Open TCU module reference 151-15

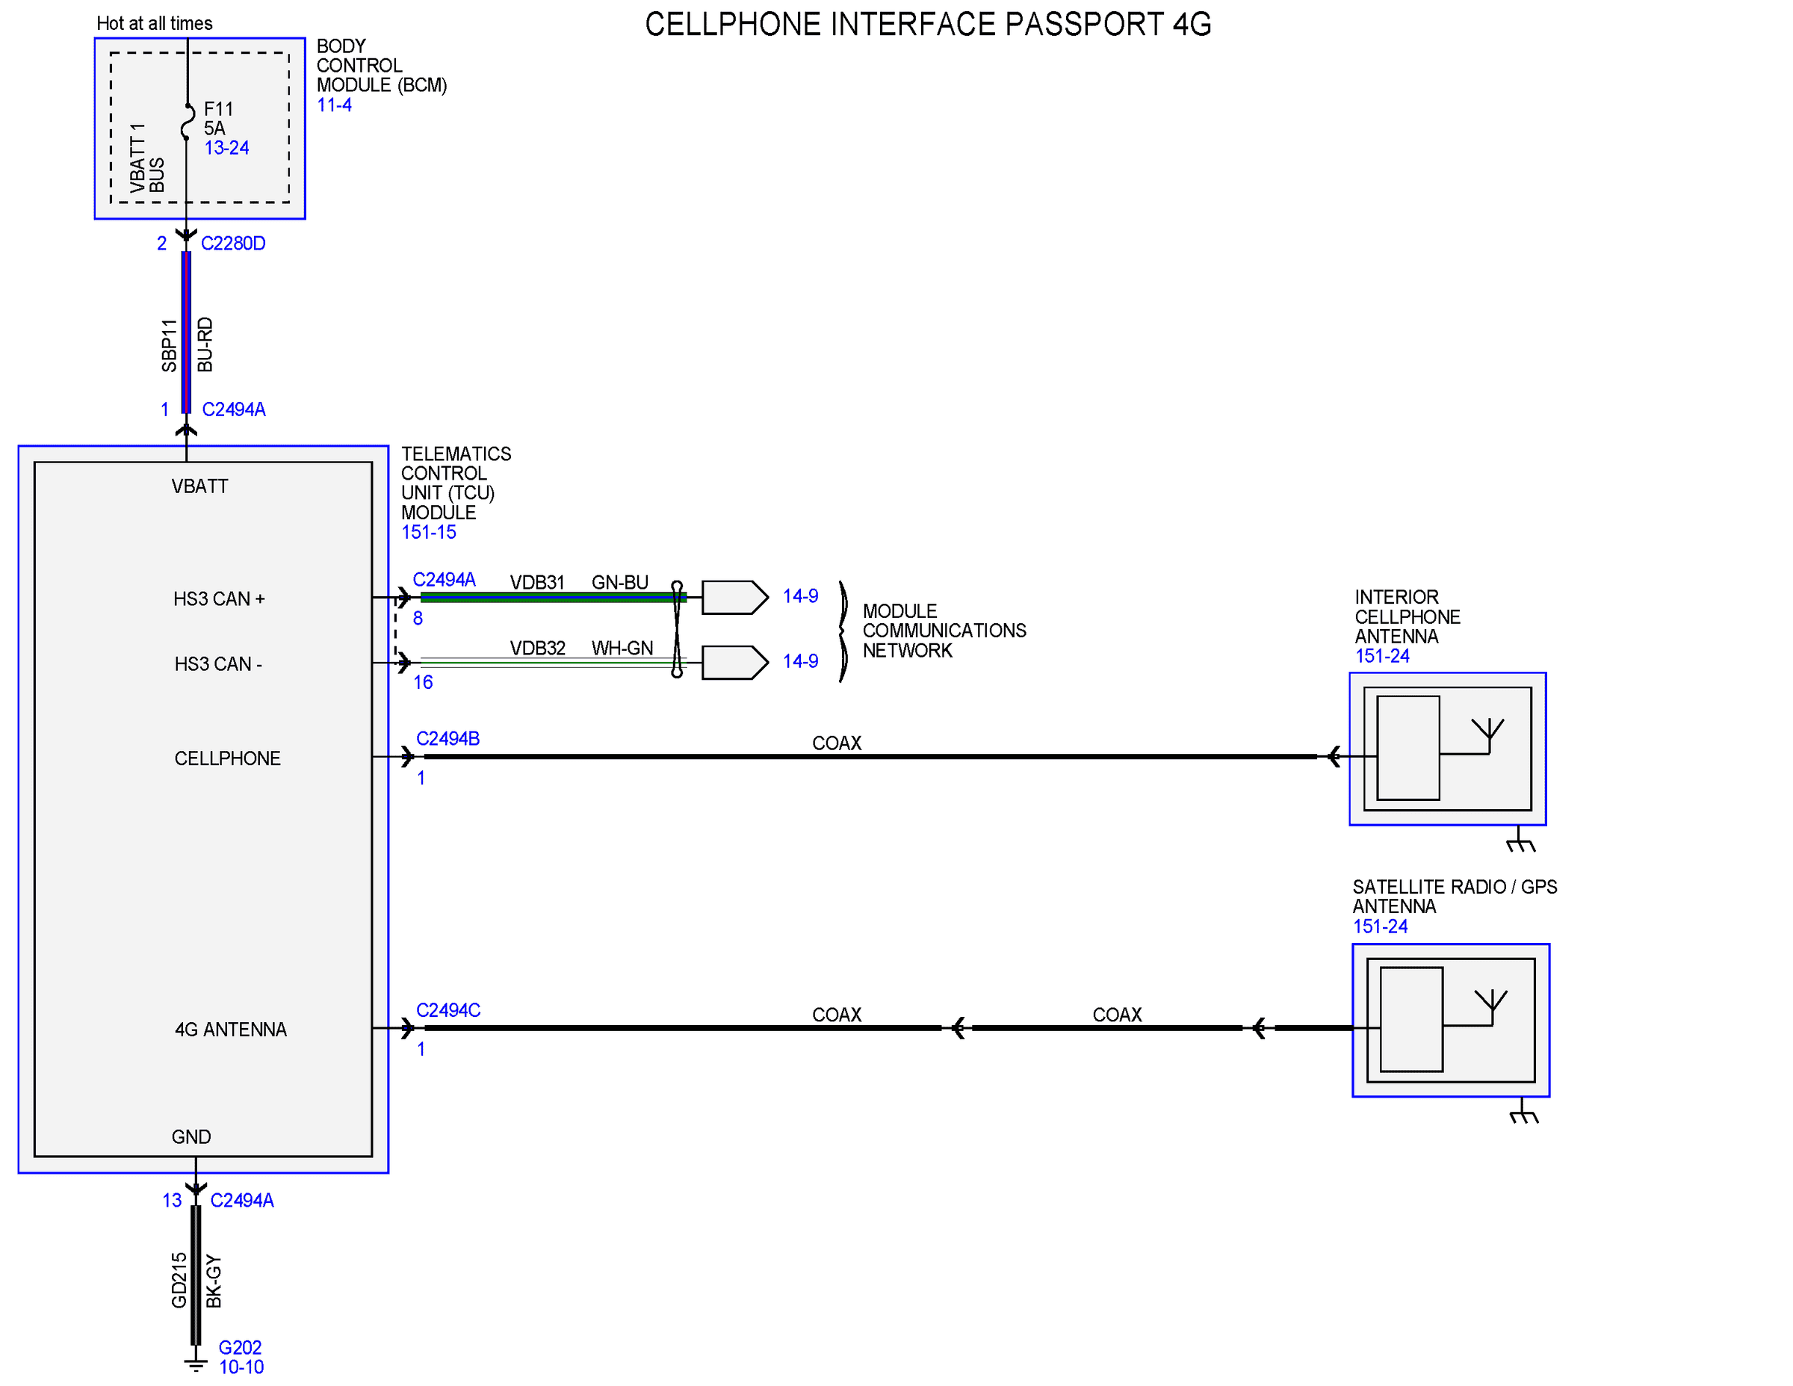pos(429,532)
